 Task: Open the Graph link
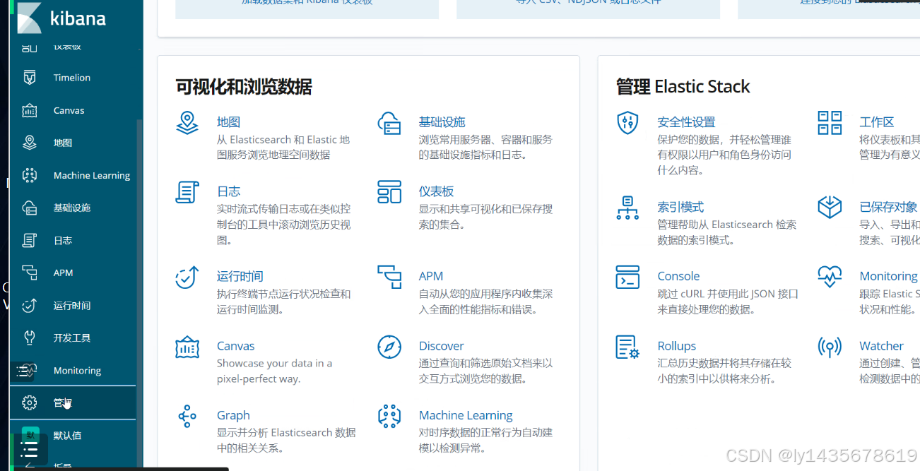[233, 415]
